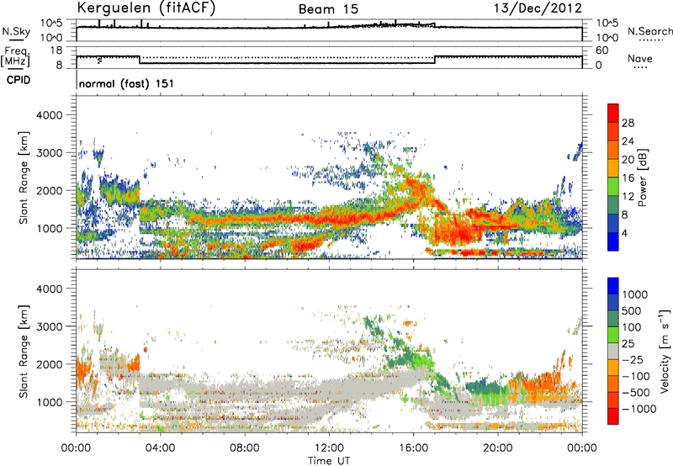
Task: Click the '-1000' velocity colorbar label
Action: (x=639, y=409)
